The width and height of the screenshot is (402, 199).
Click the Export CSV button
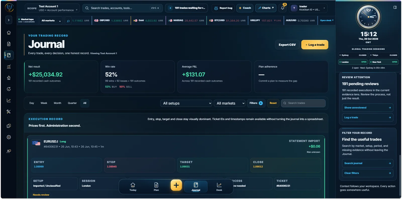pyautogui.click(x=287, y=45)
